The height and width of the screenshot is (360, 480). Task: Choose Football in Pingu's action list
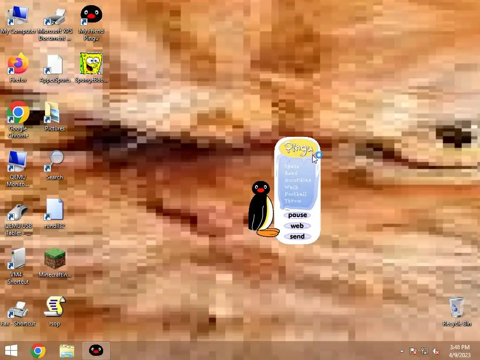pos(295,194)
